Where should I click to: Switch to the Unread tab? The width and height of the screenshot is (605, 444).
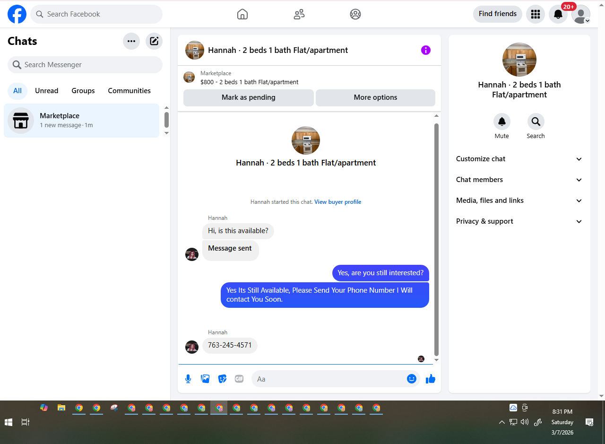pyautogui.click(x=47, y=91)
